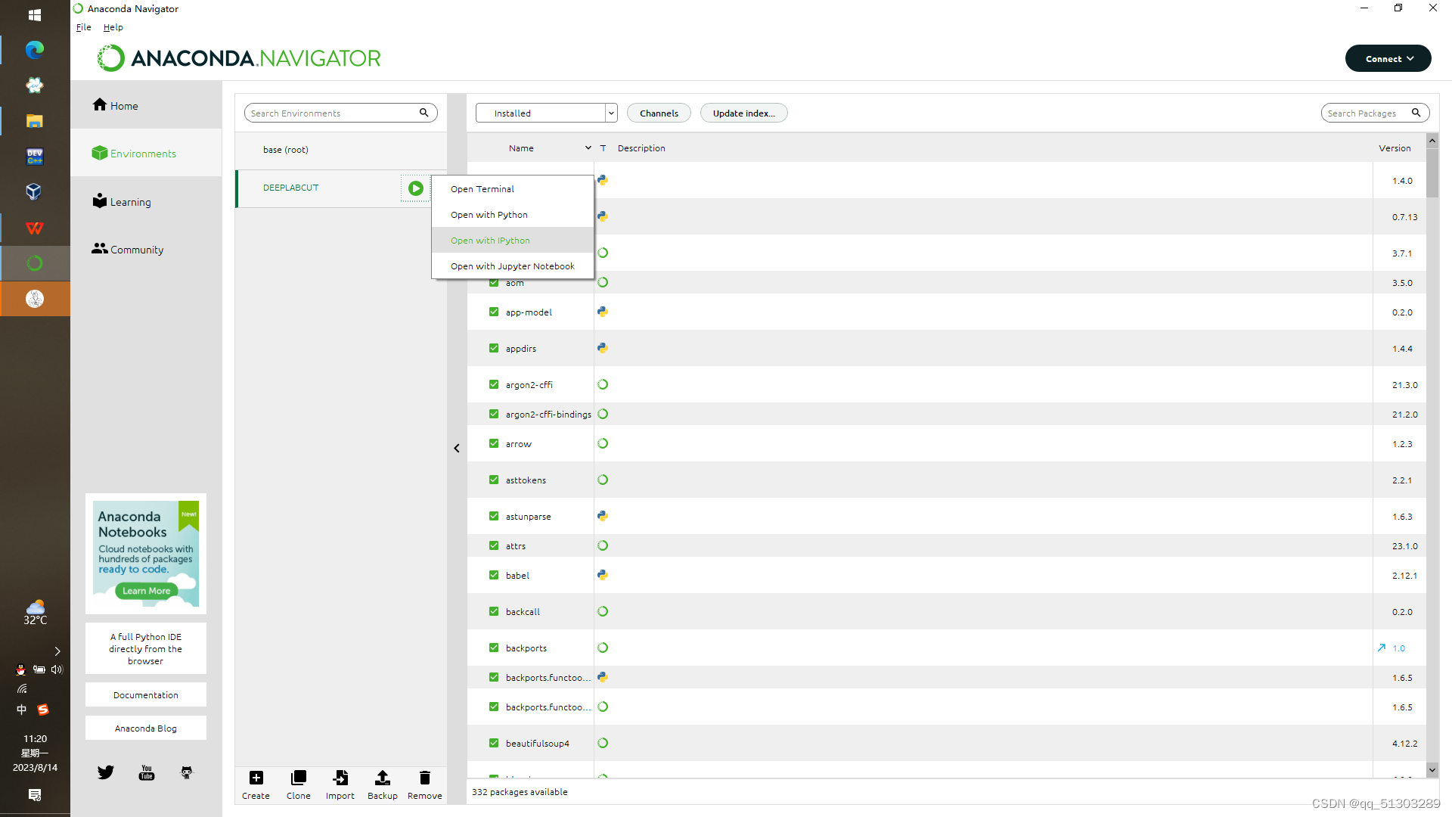Choose Open with IPython
Image resolution: width=1452 pixels, height=817 pixels.
point(513,241)
